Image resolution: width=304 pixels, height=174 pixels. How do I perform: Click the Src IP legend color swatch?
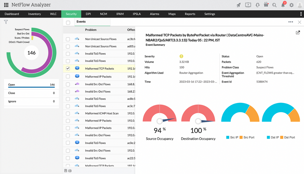point(227,138)
